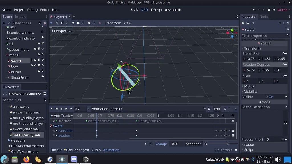Open the attack3 animation dropdown
292x164 pixels.
pyautogui.click(x=158, y=109)
